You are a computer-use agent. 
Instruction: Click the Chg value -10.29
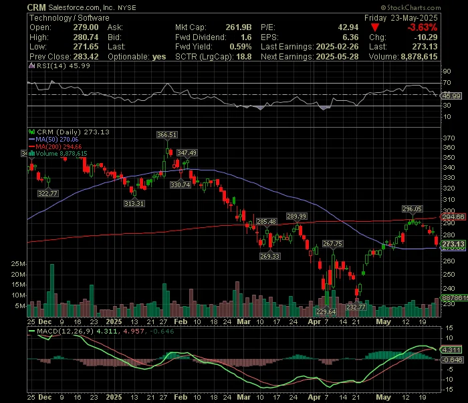pos(426,37)
